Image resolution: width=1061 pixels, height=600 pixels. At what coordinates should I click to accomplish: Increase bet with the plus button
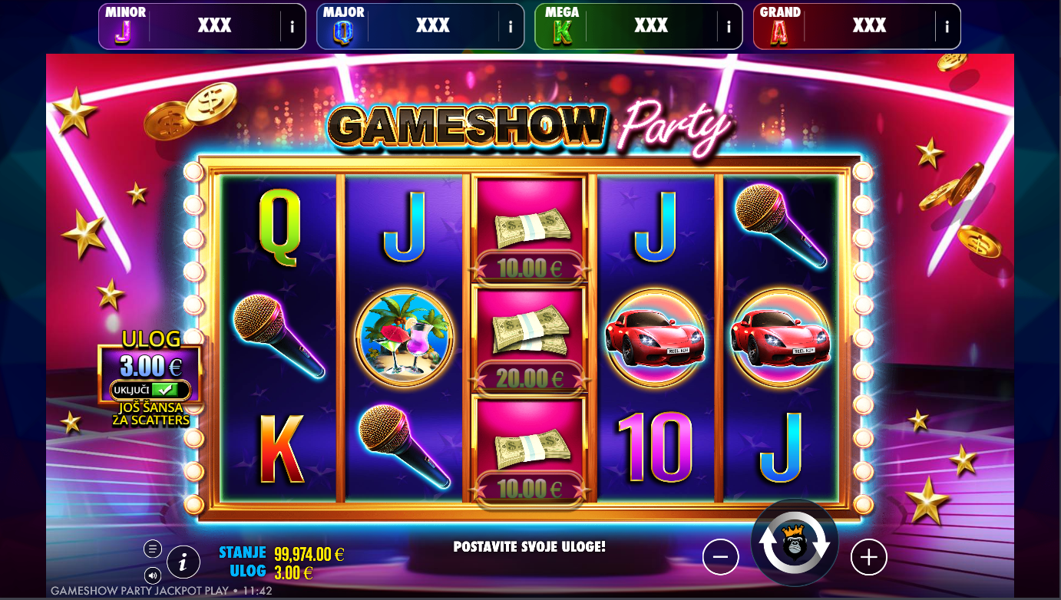(868, 557)
